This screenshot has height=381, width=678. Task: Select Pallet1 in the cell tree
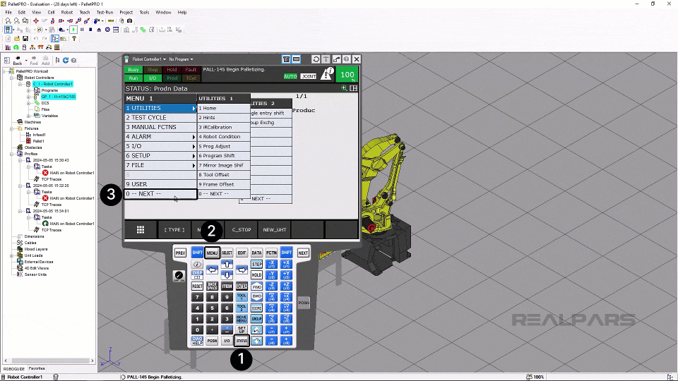tap(38, 141)
